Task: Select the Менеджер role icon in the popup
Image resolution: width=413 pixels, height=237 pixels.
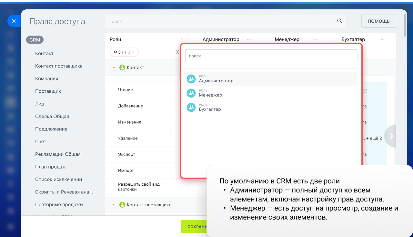Action: pos(191,93)
